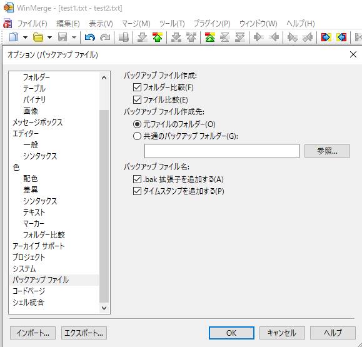
Task: Click the blue All left arrow icon
Action: point(341,37)
